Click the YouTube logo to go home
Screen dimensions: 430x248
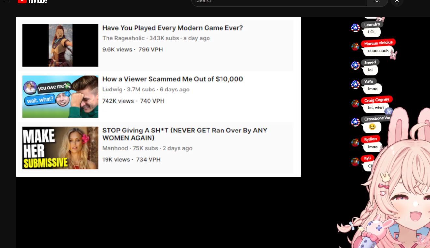32,1
